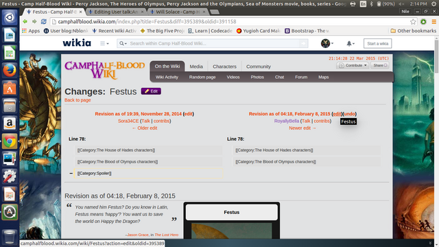
Task: Launch LibreOffice Writer from the dock
Action: tap(10, 35)
